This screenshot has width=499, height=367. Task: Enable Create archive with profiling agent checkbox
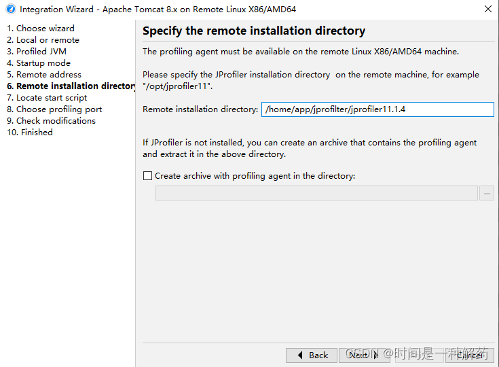[147, 176]
